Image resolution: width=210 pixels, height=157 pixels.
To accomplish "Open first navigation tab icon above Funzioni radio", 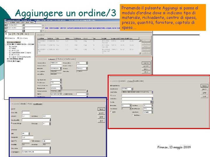I will [x=6, y=34].
